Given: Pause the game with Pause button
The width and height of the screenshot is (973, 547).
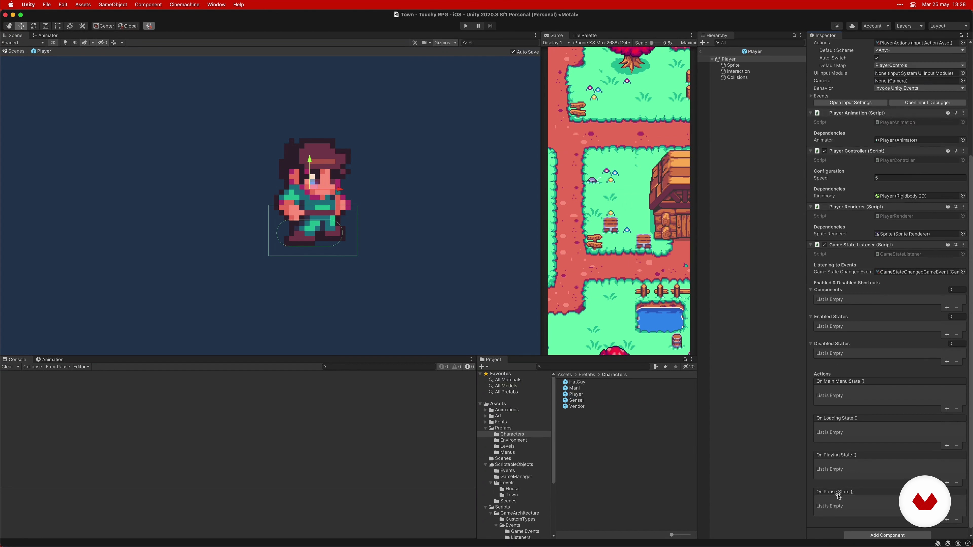Looking at the screenshot, I should point(478,26).
